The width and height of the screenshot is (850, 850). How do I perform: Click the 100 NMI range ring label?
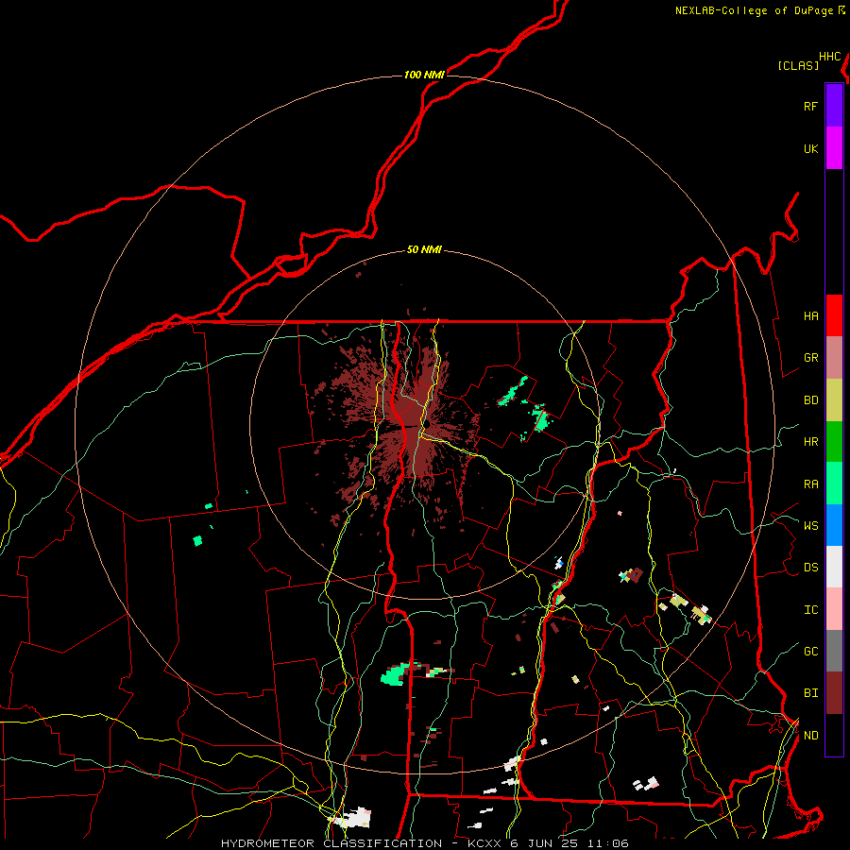coord(424,75)
